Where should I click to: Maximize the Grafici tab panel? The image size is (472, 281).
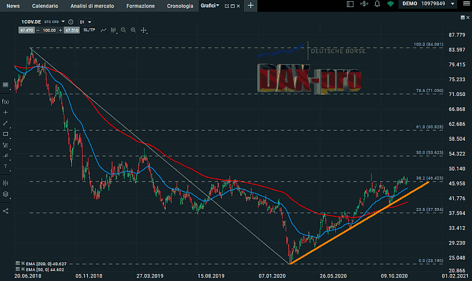232,6
